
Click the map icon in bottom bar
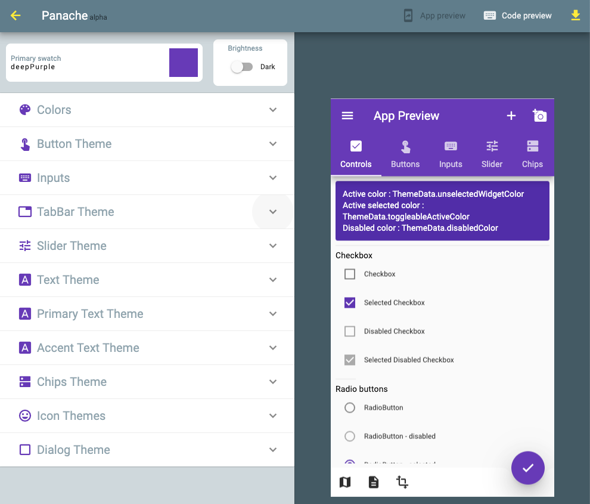[x=345, y=482]
